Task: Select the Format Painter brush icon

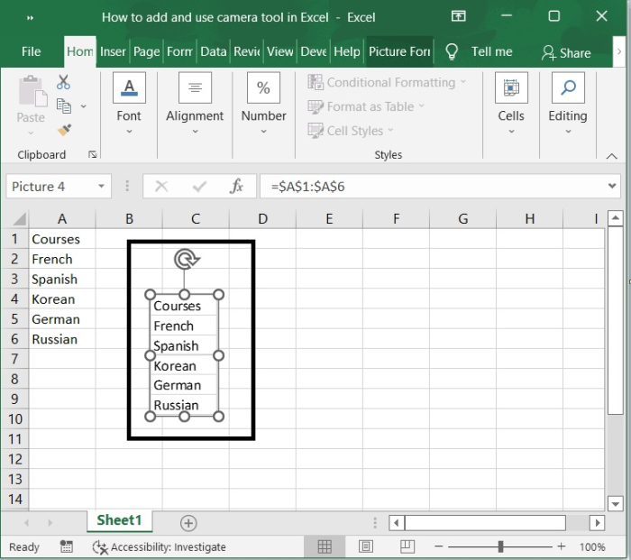Action: coord(64,130)
